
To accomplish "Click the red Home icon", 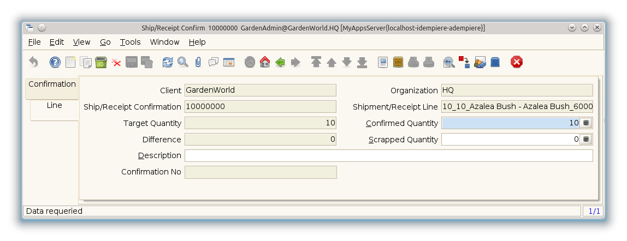I will point(265,63).
